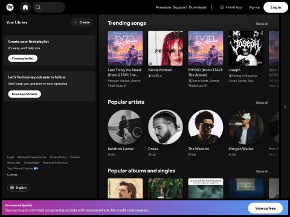Open Cookies link next to Privacy Policy
The width and height of the screenshot is (290, 217).
(75, 157)
